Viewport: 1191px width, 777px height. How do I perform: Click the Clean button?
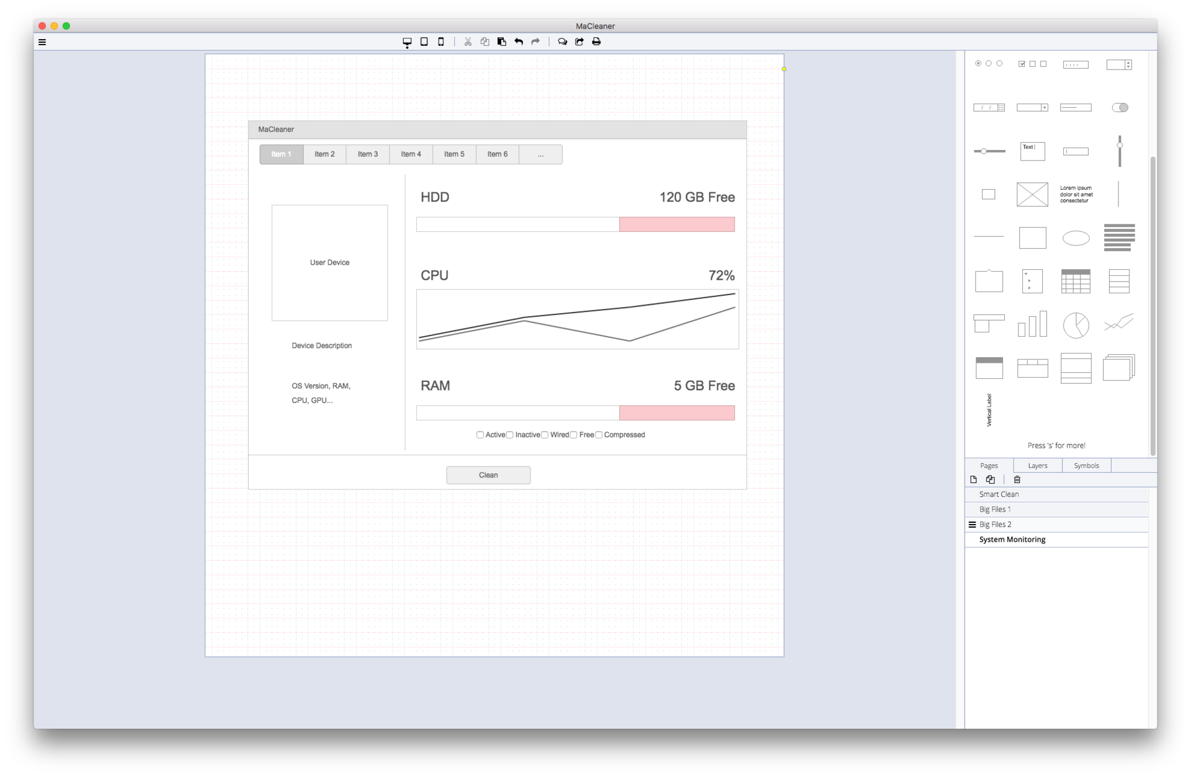[x=488, y=475]
